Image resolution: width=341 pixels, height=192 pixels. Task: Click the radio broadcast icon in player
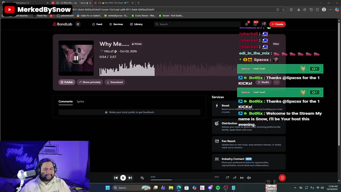pos(242,178)
